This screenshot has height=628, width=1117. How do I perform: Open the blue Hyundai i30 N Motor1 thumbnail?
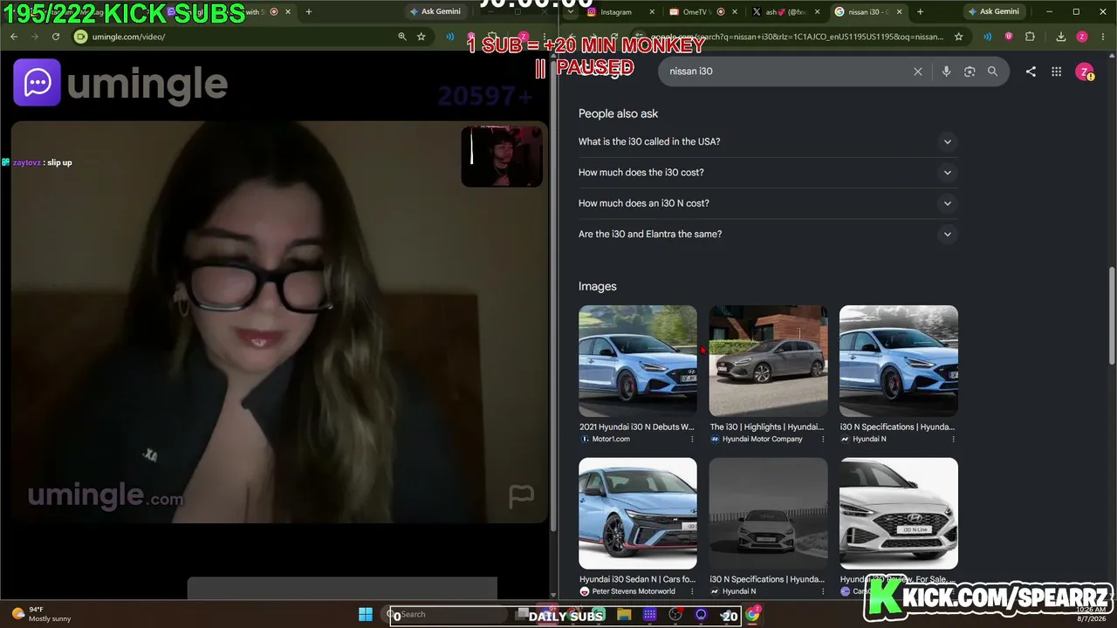click(638, 361)
